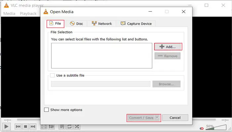The width and height of the screenshot is (232, 132).
Task: Toggle fullscreen mode icon
Action: tap(44, 126)
